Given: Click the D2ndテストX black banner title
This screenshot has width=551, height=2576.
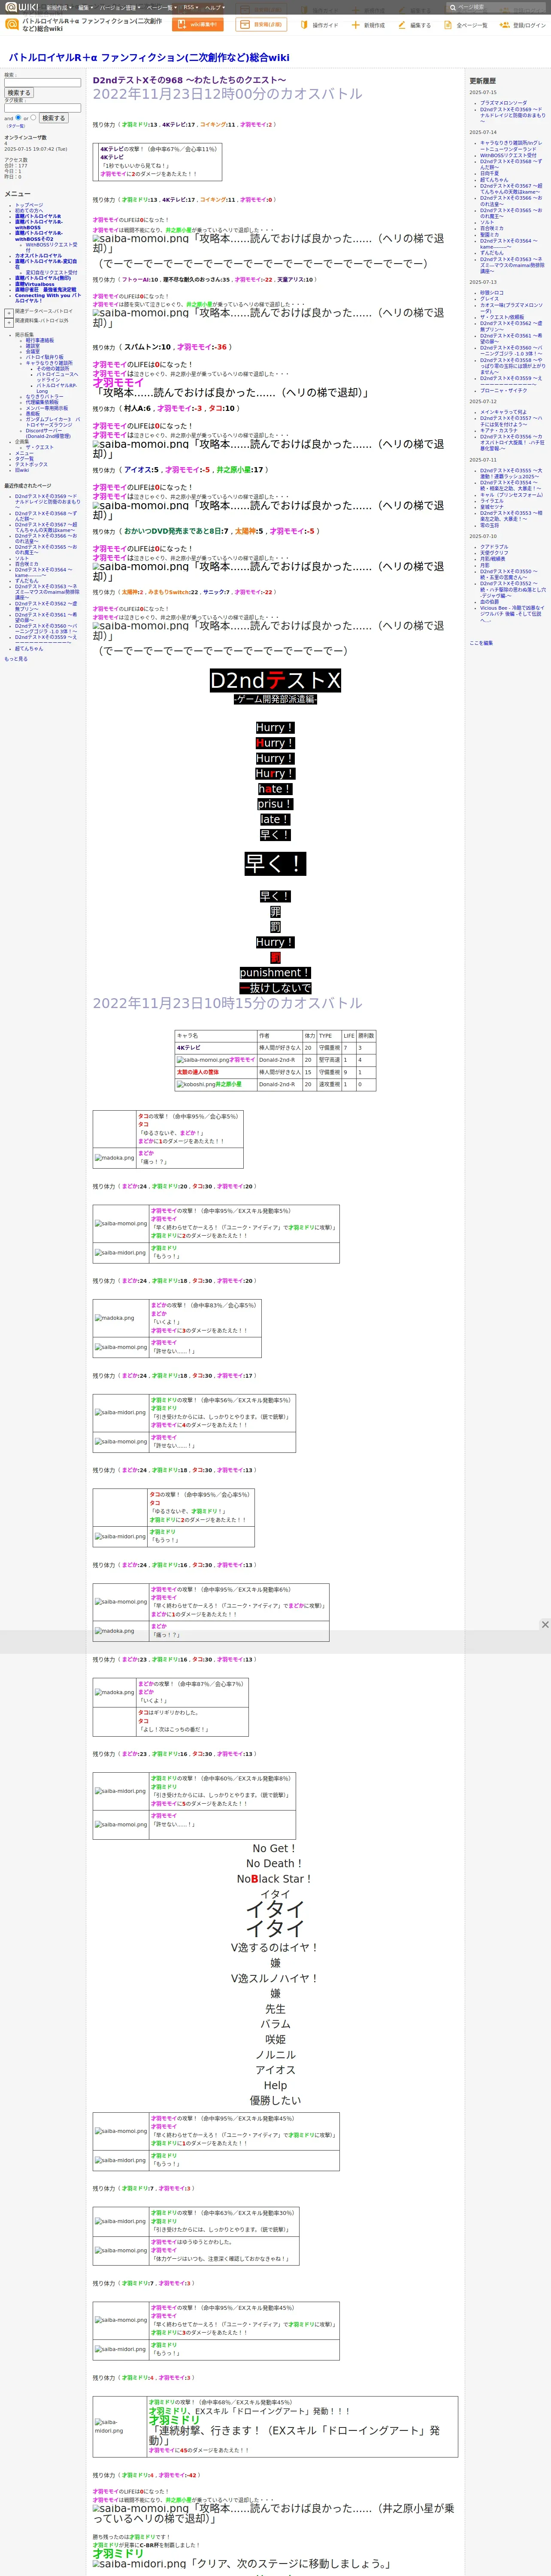Looking at the screenshot, I should 275,681.
